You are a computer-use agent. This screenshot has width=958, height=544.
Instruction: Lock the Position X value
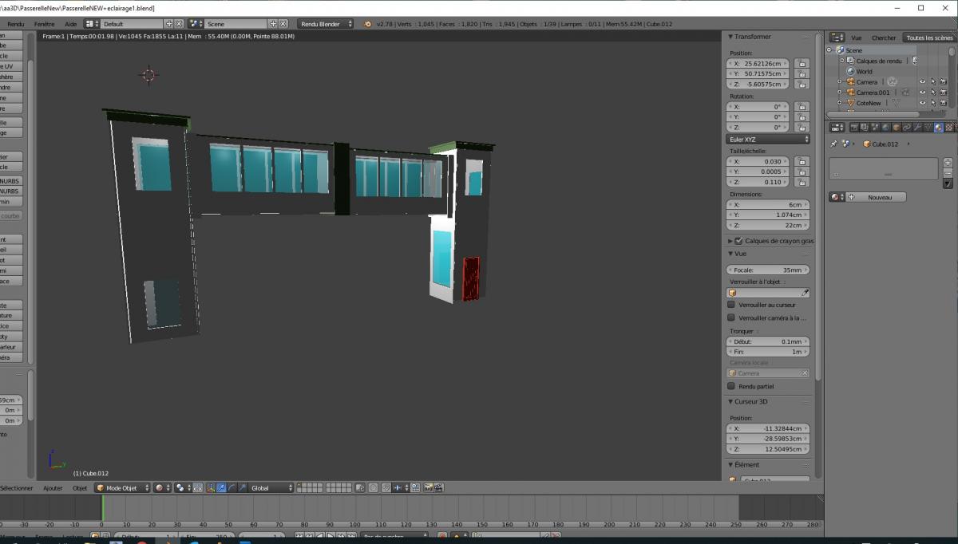[x=801, y=63]
